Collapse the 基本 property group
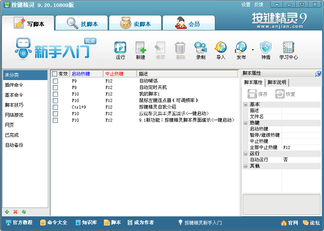 pyautogui.click(x=245, y=104)
